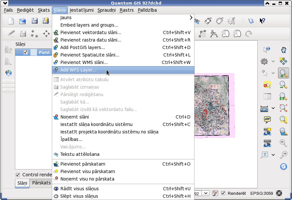The height and width of the screenshot is (200, 292).
Task: Click the New Bookmark globe star icon
Action: pos(267,131)
